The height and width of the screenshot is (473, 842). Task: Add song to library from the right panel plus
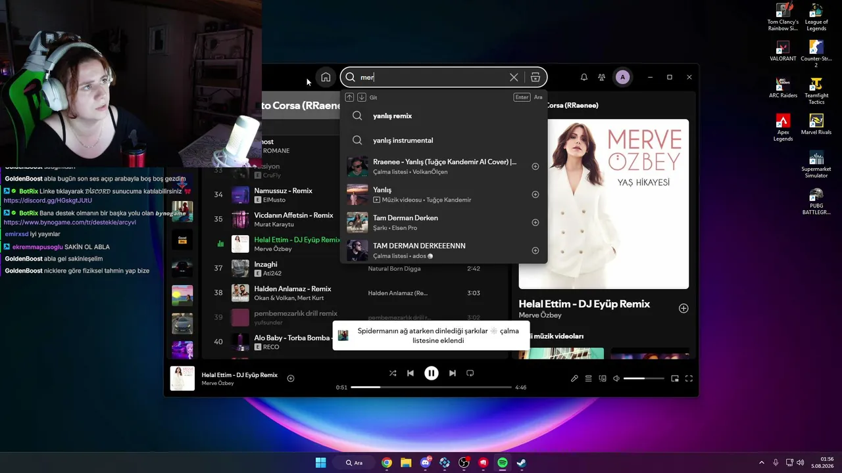pos(683,309)
